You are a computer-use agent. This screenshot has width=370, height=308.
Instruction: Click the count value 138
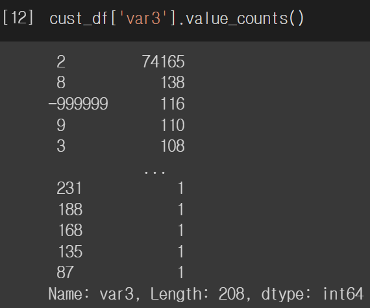(x=173, y=82)
